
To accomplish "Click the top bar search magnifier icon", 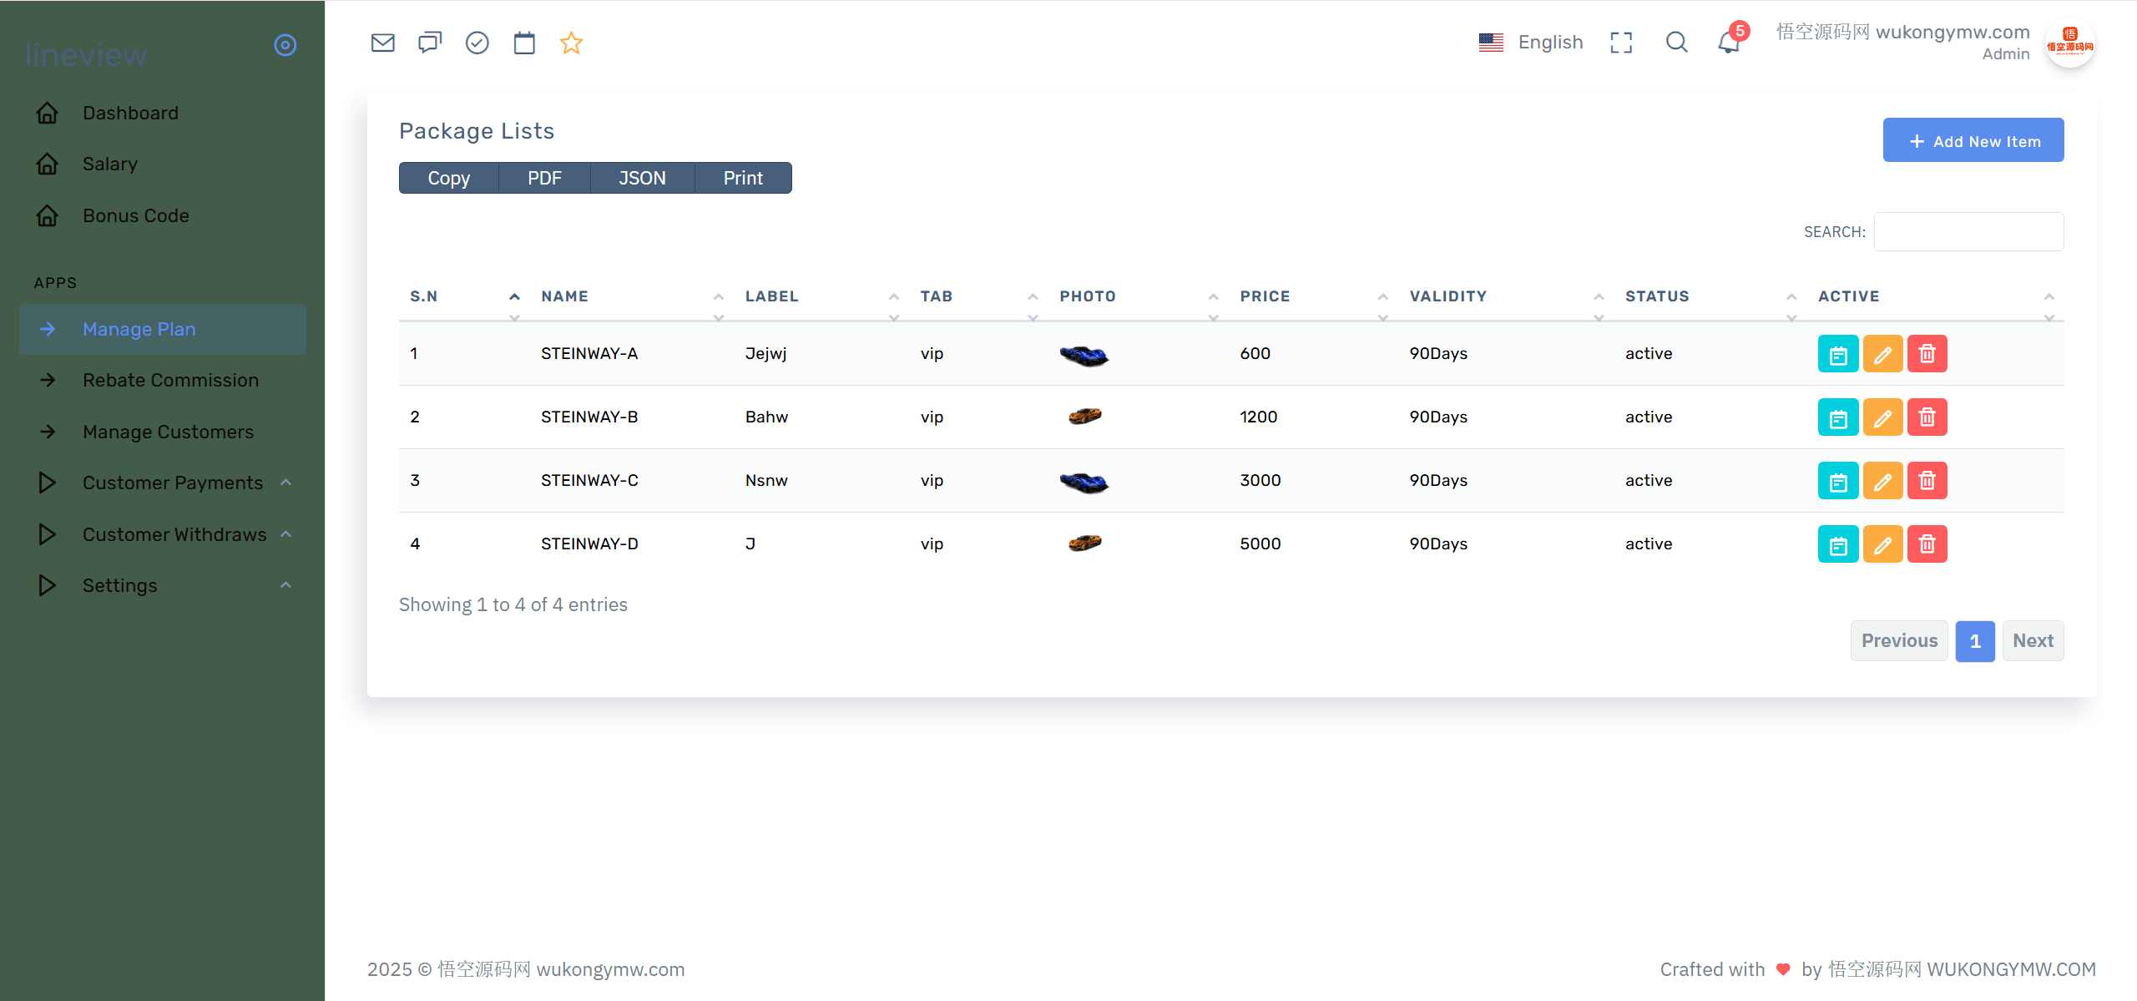I will tap(1676, 43).
